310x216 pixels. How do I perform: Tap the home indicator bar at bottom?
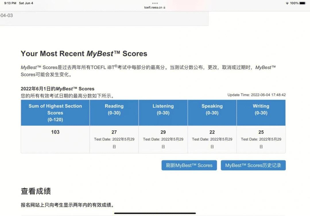[x=155, y=213]
